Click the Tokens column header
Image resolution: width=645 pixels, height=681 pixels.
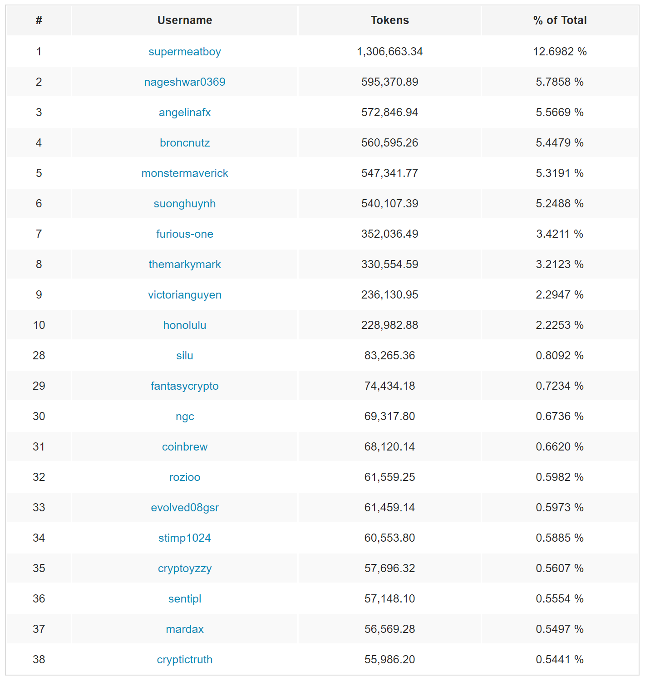click(x=389, y=20)
